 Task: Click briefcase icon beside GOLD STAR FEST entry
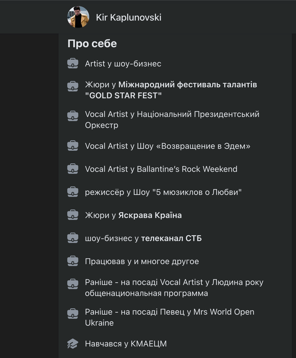click(x=73, y=86)
